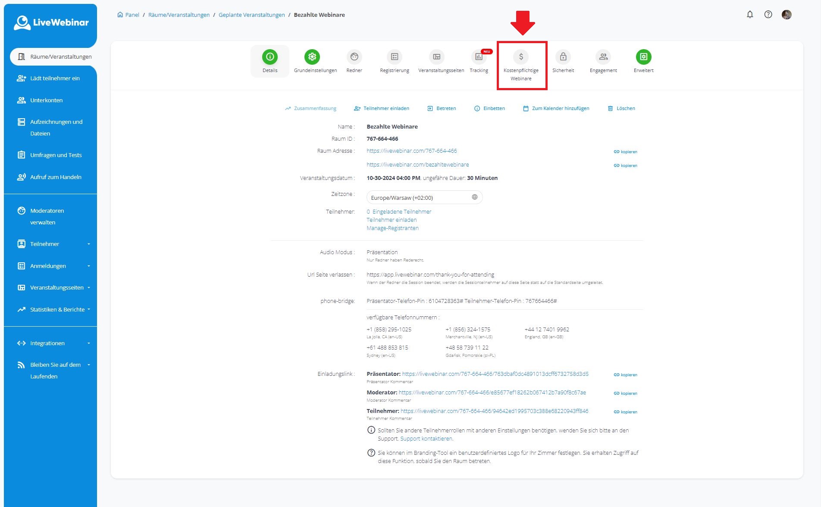Click the user profile avatar
This screenshot has width=821, height=507.
tap(787, 15)
